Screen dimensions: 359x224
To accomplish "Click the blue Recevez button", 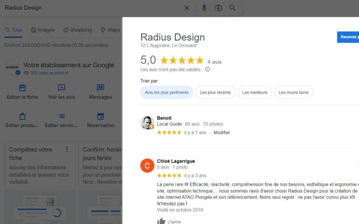I will pos(348,37).
